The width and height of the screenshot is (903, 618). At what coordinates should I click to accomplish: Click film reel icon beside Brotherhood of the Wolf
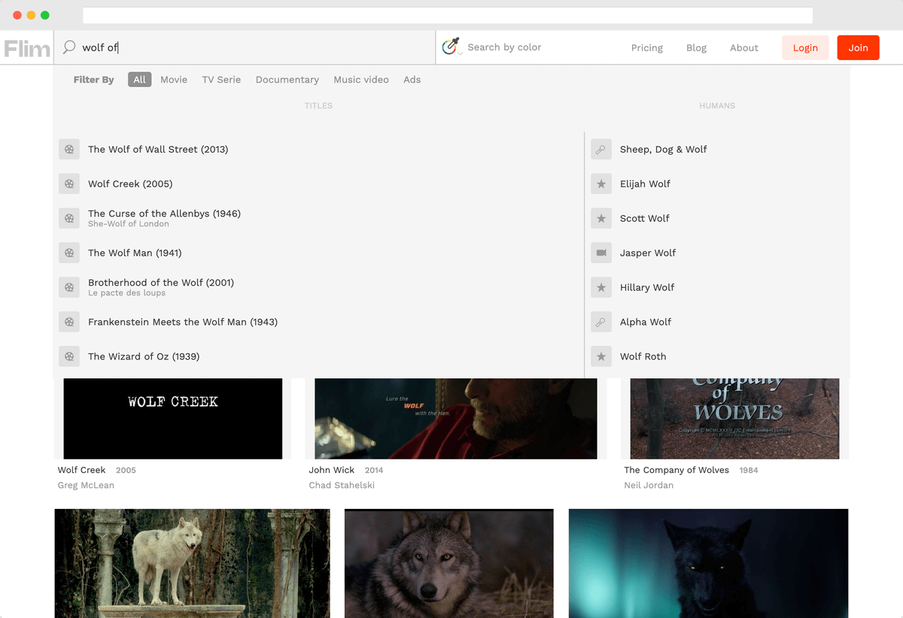pos(69,287)
